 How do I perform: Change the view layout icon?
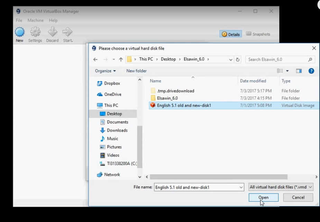pyautogui.click(x=280, y=71)
